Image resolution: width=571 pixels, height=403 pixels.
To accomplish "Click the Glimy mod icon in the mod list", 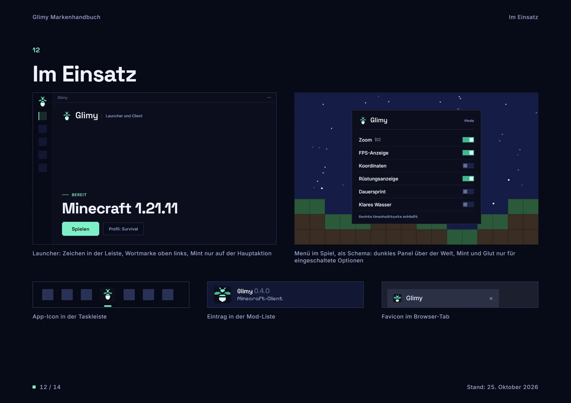I will (222, 295).
